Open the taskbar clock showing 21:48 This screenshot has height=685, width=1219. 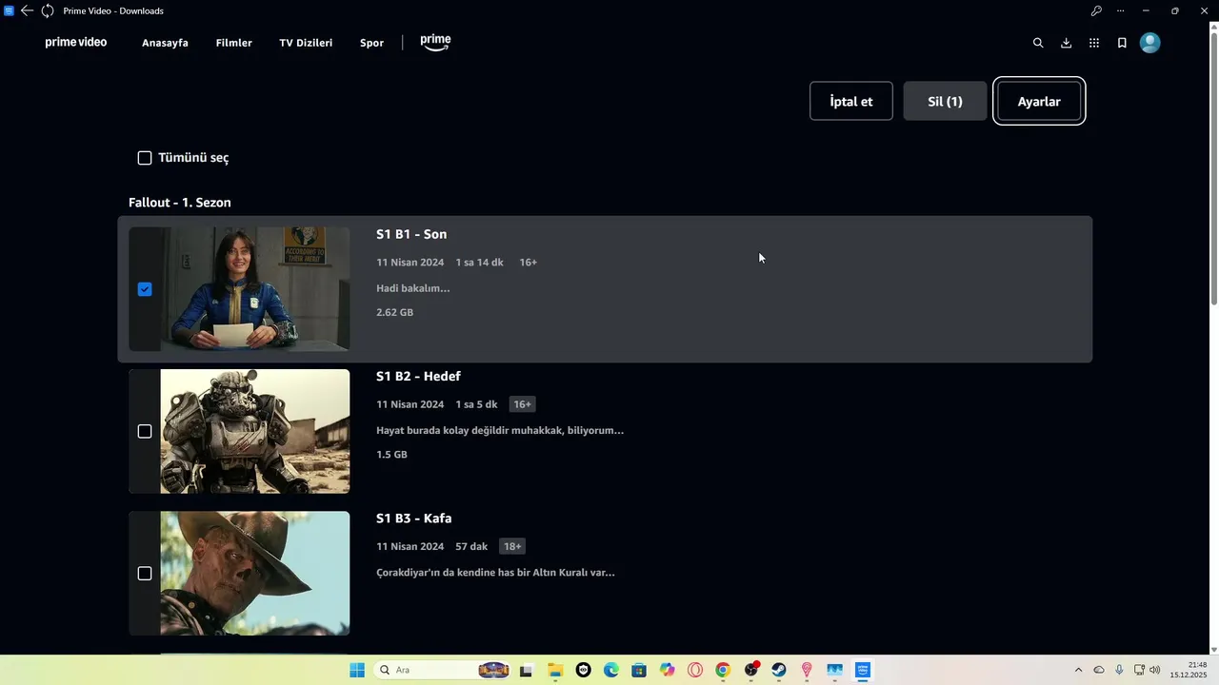pyautogui.click(x=1189, y=670)
